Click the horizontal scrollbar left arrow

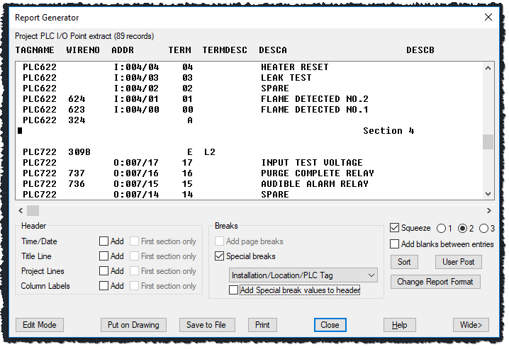(x=21, y=211)
